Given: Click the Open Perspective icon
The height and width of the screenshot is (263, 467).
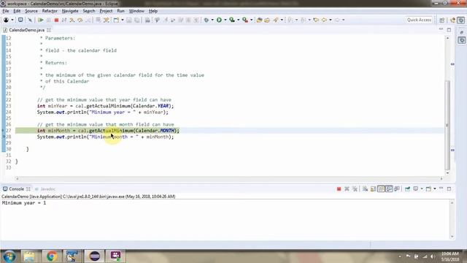Looking at the screenshot, I should tap(442, 20).
